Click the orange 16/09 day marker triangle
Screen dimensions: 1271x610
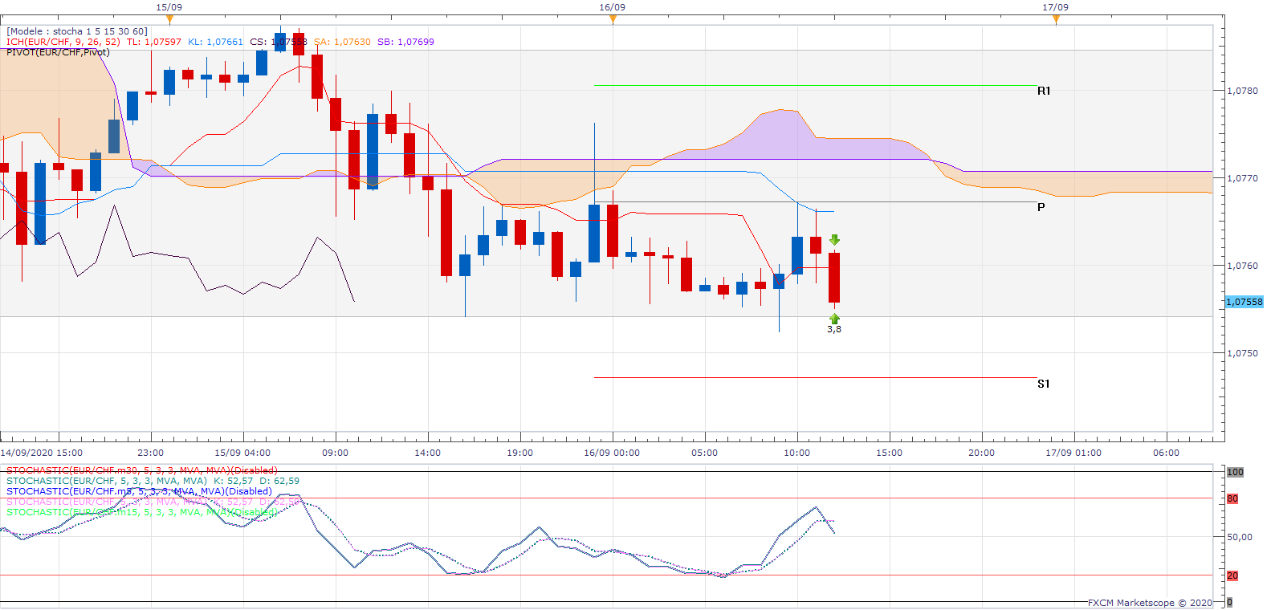(613, 19)
